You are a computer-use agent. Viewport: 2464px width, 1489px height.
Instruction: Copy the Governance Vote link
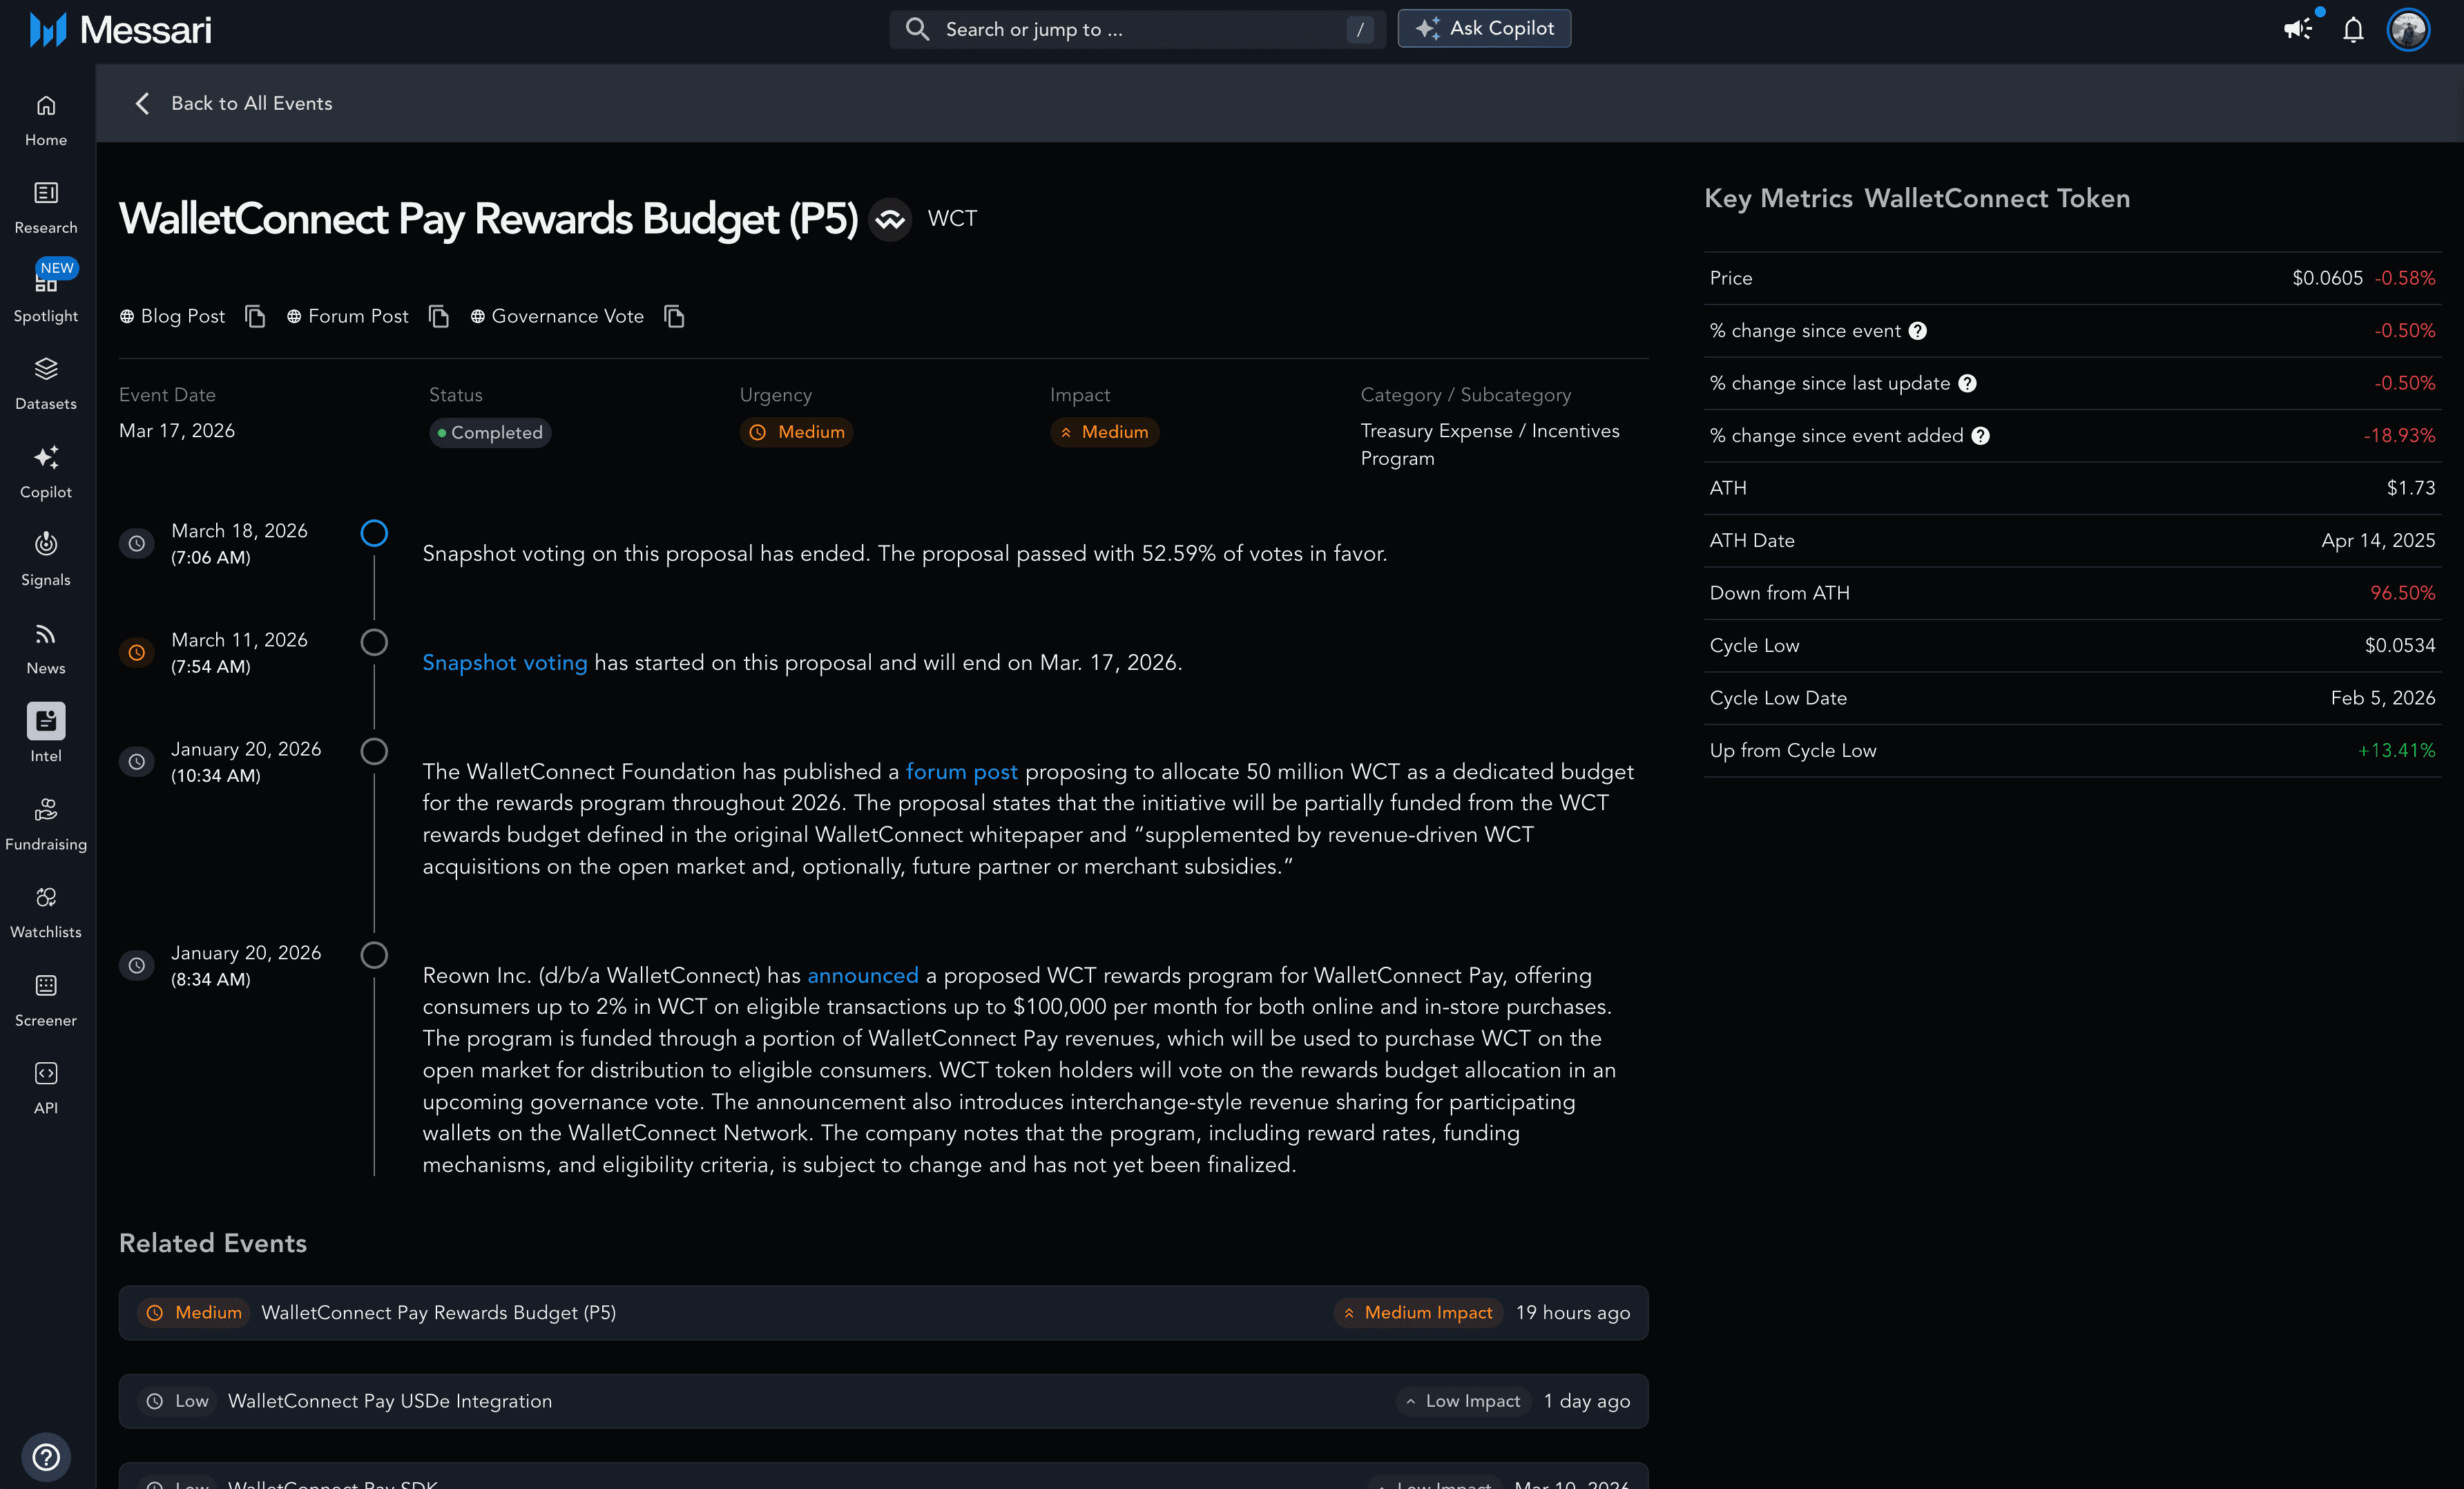tap(674, 317)
